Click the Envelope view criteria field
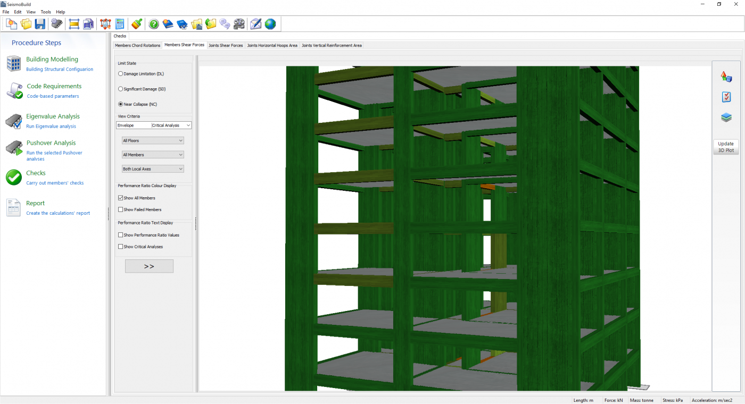Screen dimensions: 745x404 tap(134, 125)
